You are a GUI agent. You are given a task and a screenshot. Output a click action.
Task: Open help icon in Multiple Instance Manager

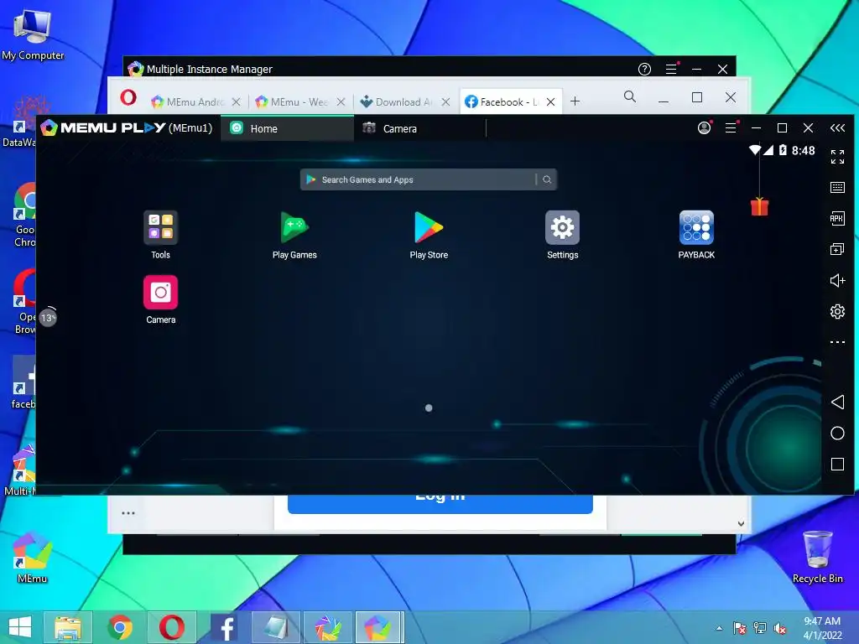click(644, 69)
